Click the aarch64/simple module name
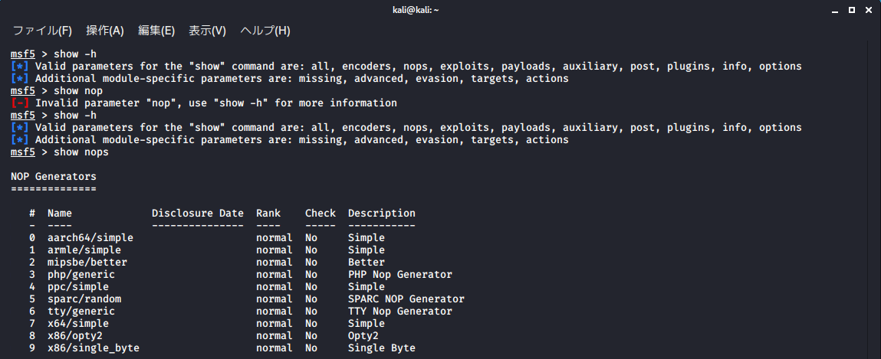881x359 pixels. (x=90, y=238)
